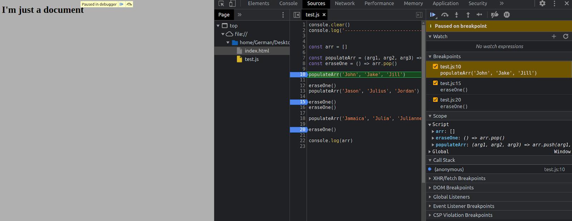Toggle the test.js:20 breakpoint checkbox
Viewport: 572px width, 221px height.
(435, 100)
